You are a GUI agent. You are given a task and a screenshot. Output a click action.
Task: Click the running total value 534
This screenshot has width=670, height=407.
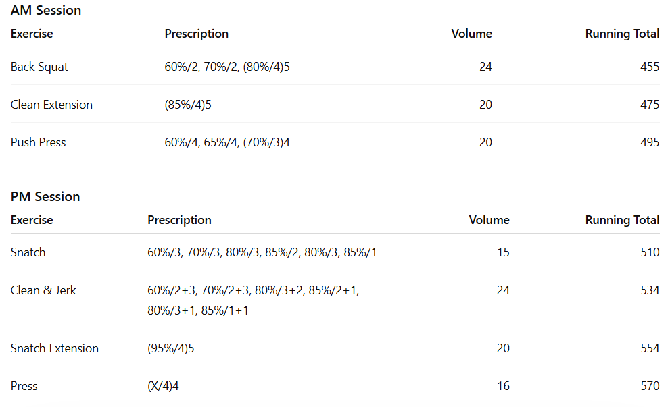pos(649,290)
